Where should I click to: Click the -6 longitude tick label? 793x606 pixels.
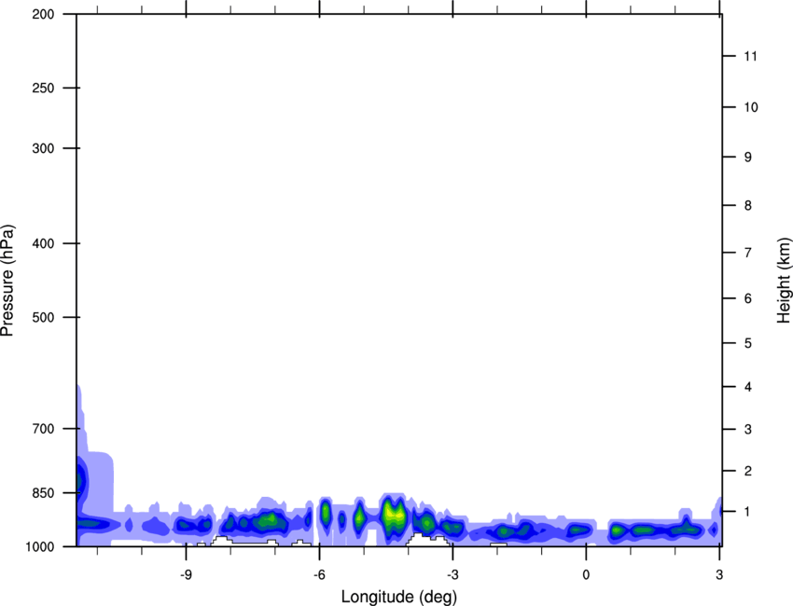[x=319, y=575]
